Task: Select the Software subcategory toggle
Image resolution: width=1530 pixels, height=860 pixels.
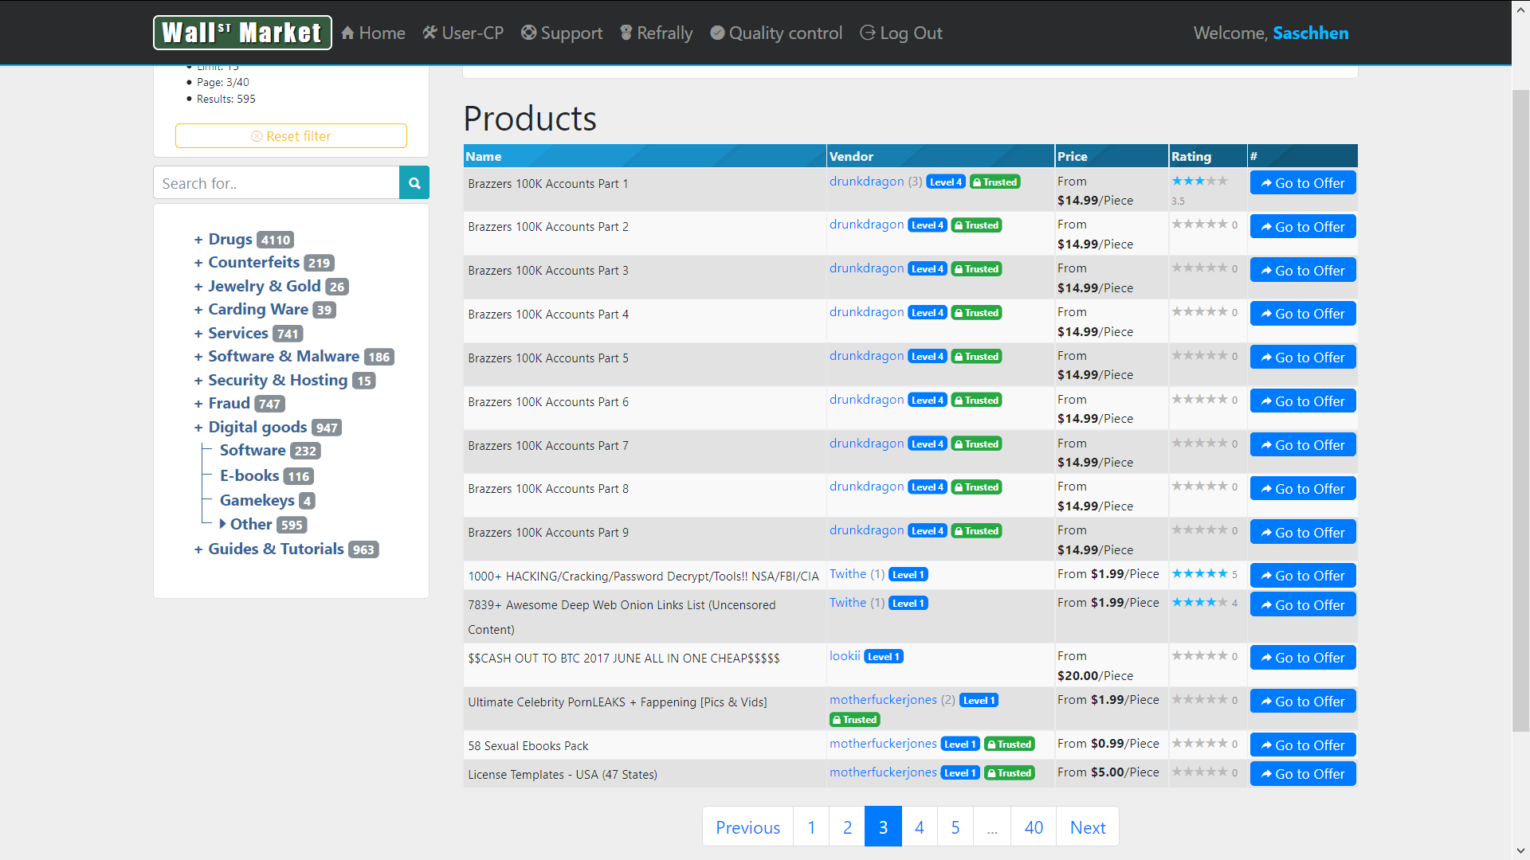Action: [253, 449]
